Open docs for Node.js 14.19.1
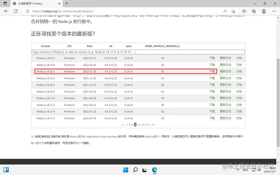Screen dimensions: 280x175 239,58
